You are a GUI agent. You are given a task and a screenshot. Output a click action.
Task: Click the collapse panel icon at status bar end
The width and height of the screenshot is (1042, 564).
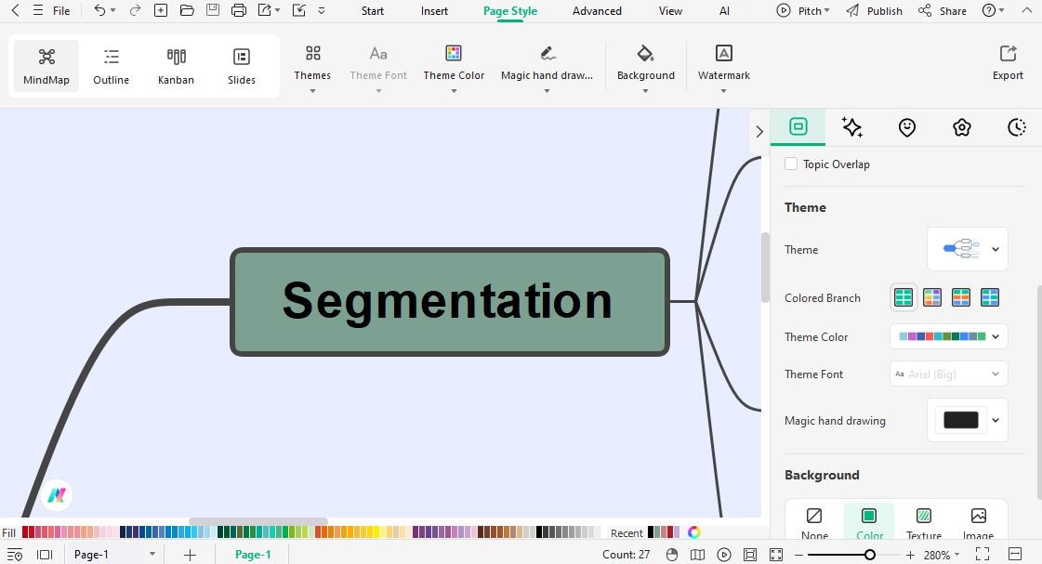pyautogui.click(x=1015, y=554)
